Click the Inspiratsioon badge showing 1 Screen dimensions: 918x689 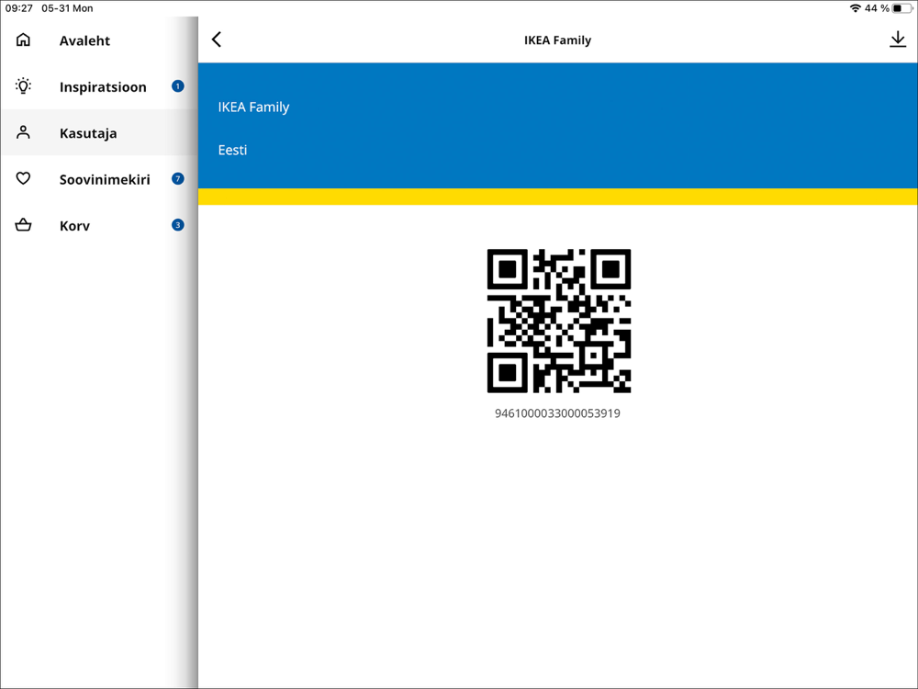click(x=178, y=86)
